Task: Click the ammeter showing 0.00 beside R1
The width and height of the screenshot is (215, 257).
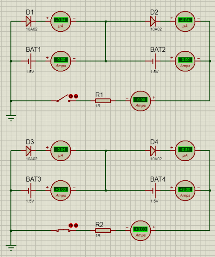Action: [x=141, y=101]
